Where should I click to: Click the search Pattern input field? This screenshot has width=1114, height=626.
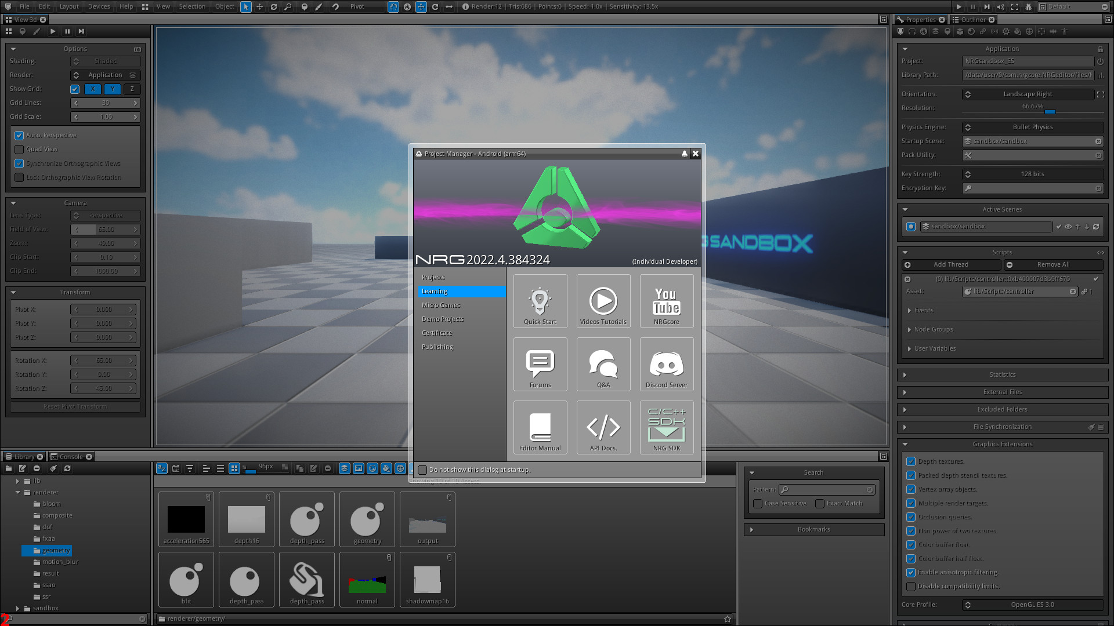pyautogui.click(x=827, y=490)
